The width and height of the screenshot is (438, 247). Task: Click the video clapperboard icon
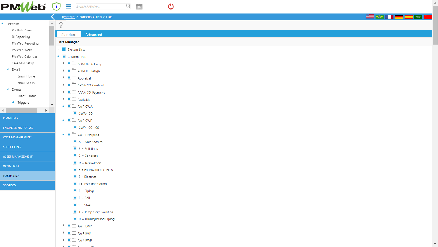pos(139,6)
